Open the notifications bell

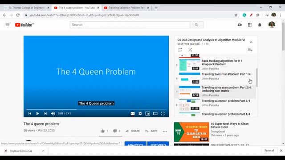pyautogui.click(x=260, y=25)
